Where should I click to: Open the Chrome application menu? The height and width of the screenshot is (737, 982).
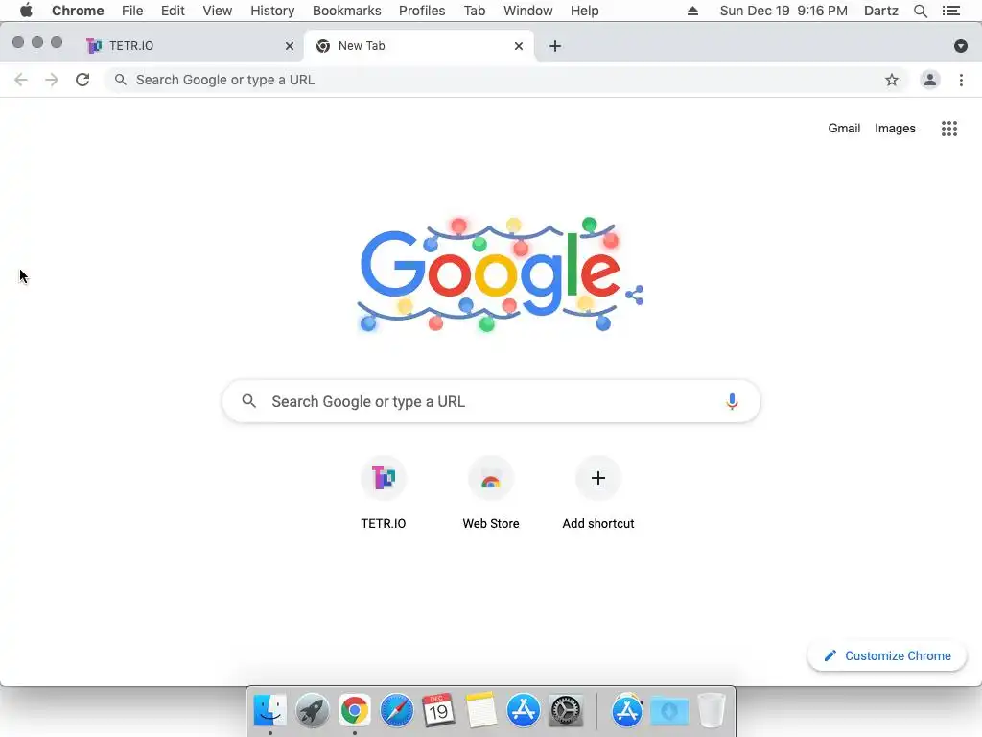pos(78,11)
